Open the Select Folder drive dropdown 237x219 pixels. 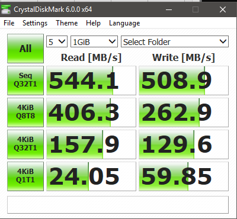[x=175, y=41]
